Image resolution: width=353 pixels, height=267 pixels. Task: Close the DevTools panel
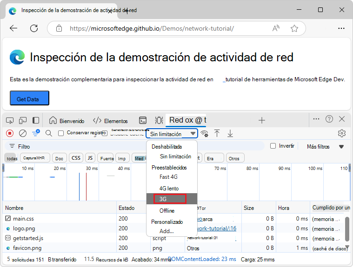(x=342, y=119)
